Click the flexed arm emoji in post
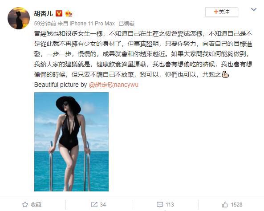264x211 pixels. pyautogui.click(x=225, y=74)
